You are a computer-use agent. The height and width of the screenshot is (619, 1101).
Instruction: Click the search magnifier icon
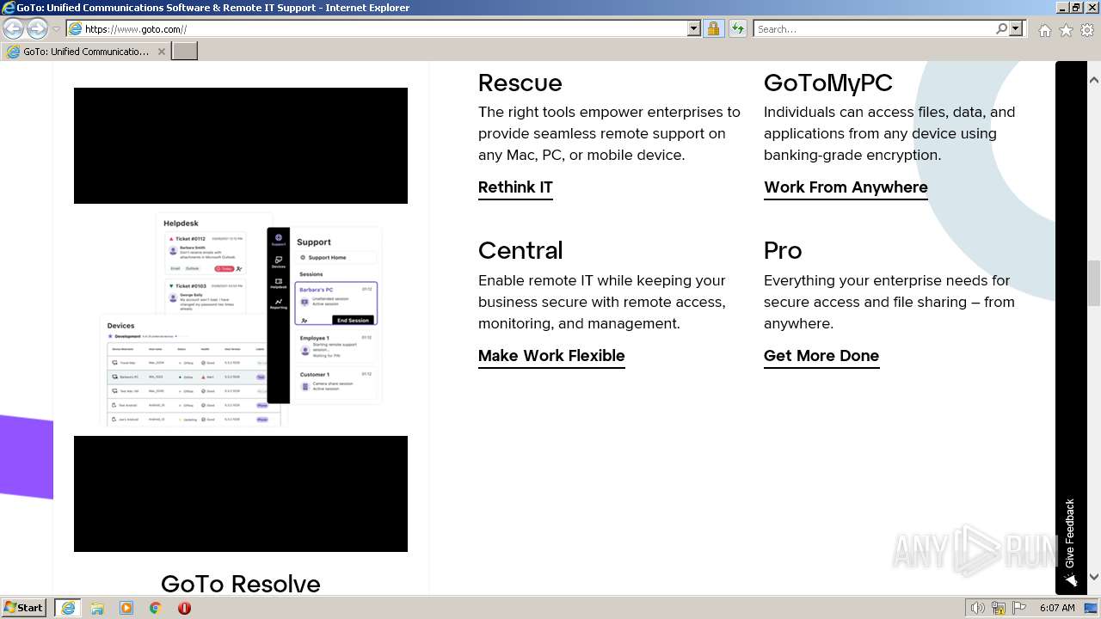[1001, 28]
